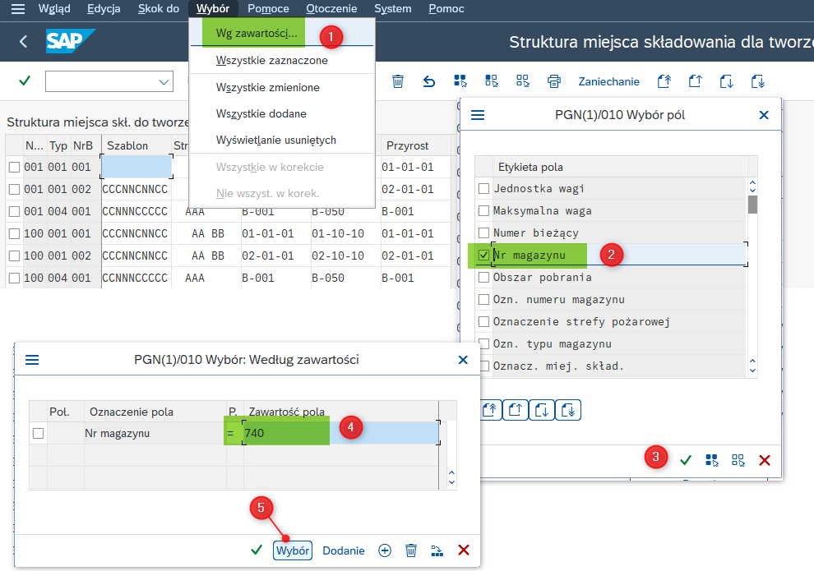The image size is (814, 571).
Task: Click the Zawartość pola input with 740
Action: tap(340, 433)
